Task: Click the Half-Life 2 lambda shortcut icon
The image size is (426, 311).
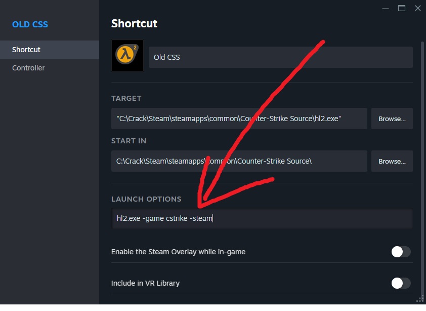Action: pos(127,56)
